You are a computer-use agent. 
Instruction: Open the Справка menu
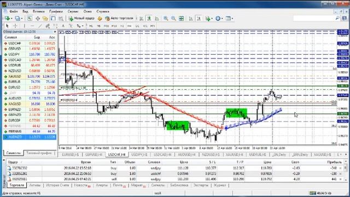(103, 11)
